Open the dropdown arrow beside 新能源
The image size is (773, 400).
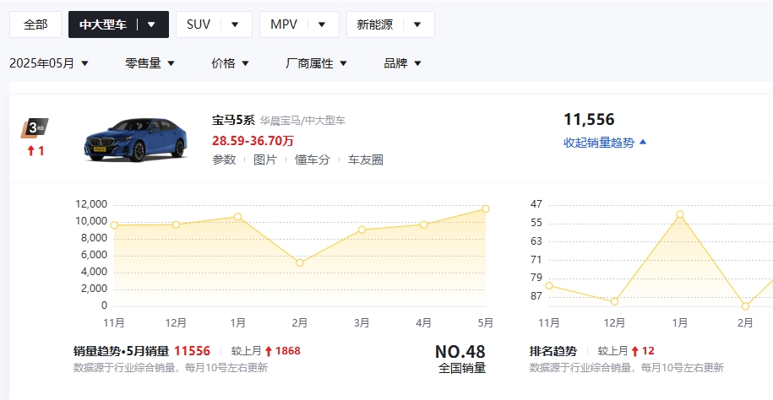417,24
